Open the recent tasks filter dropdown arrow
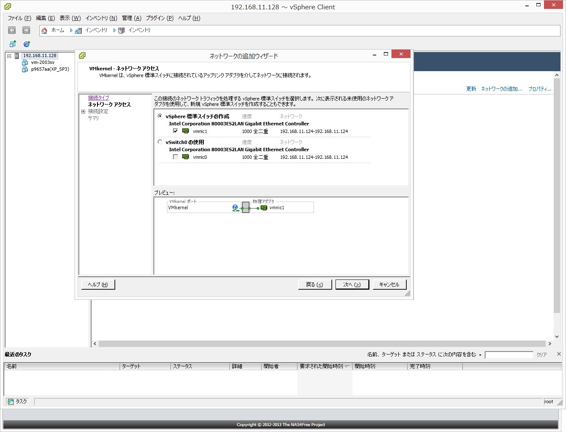This screenshot has width=566, height=432. pyautogui.click(x=480, y=355)
